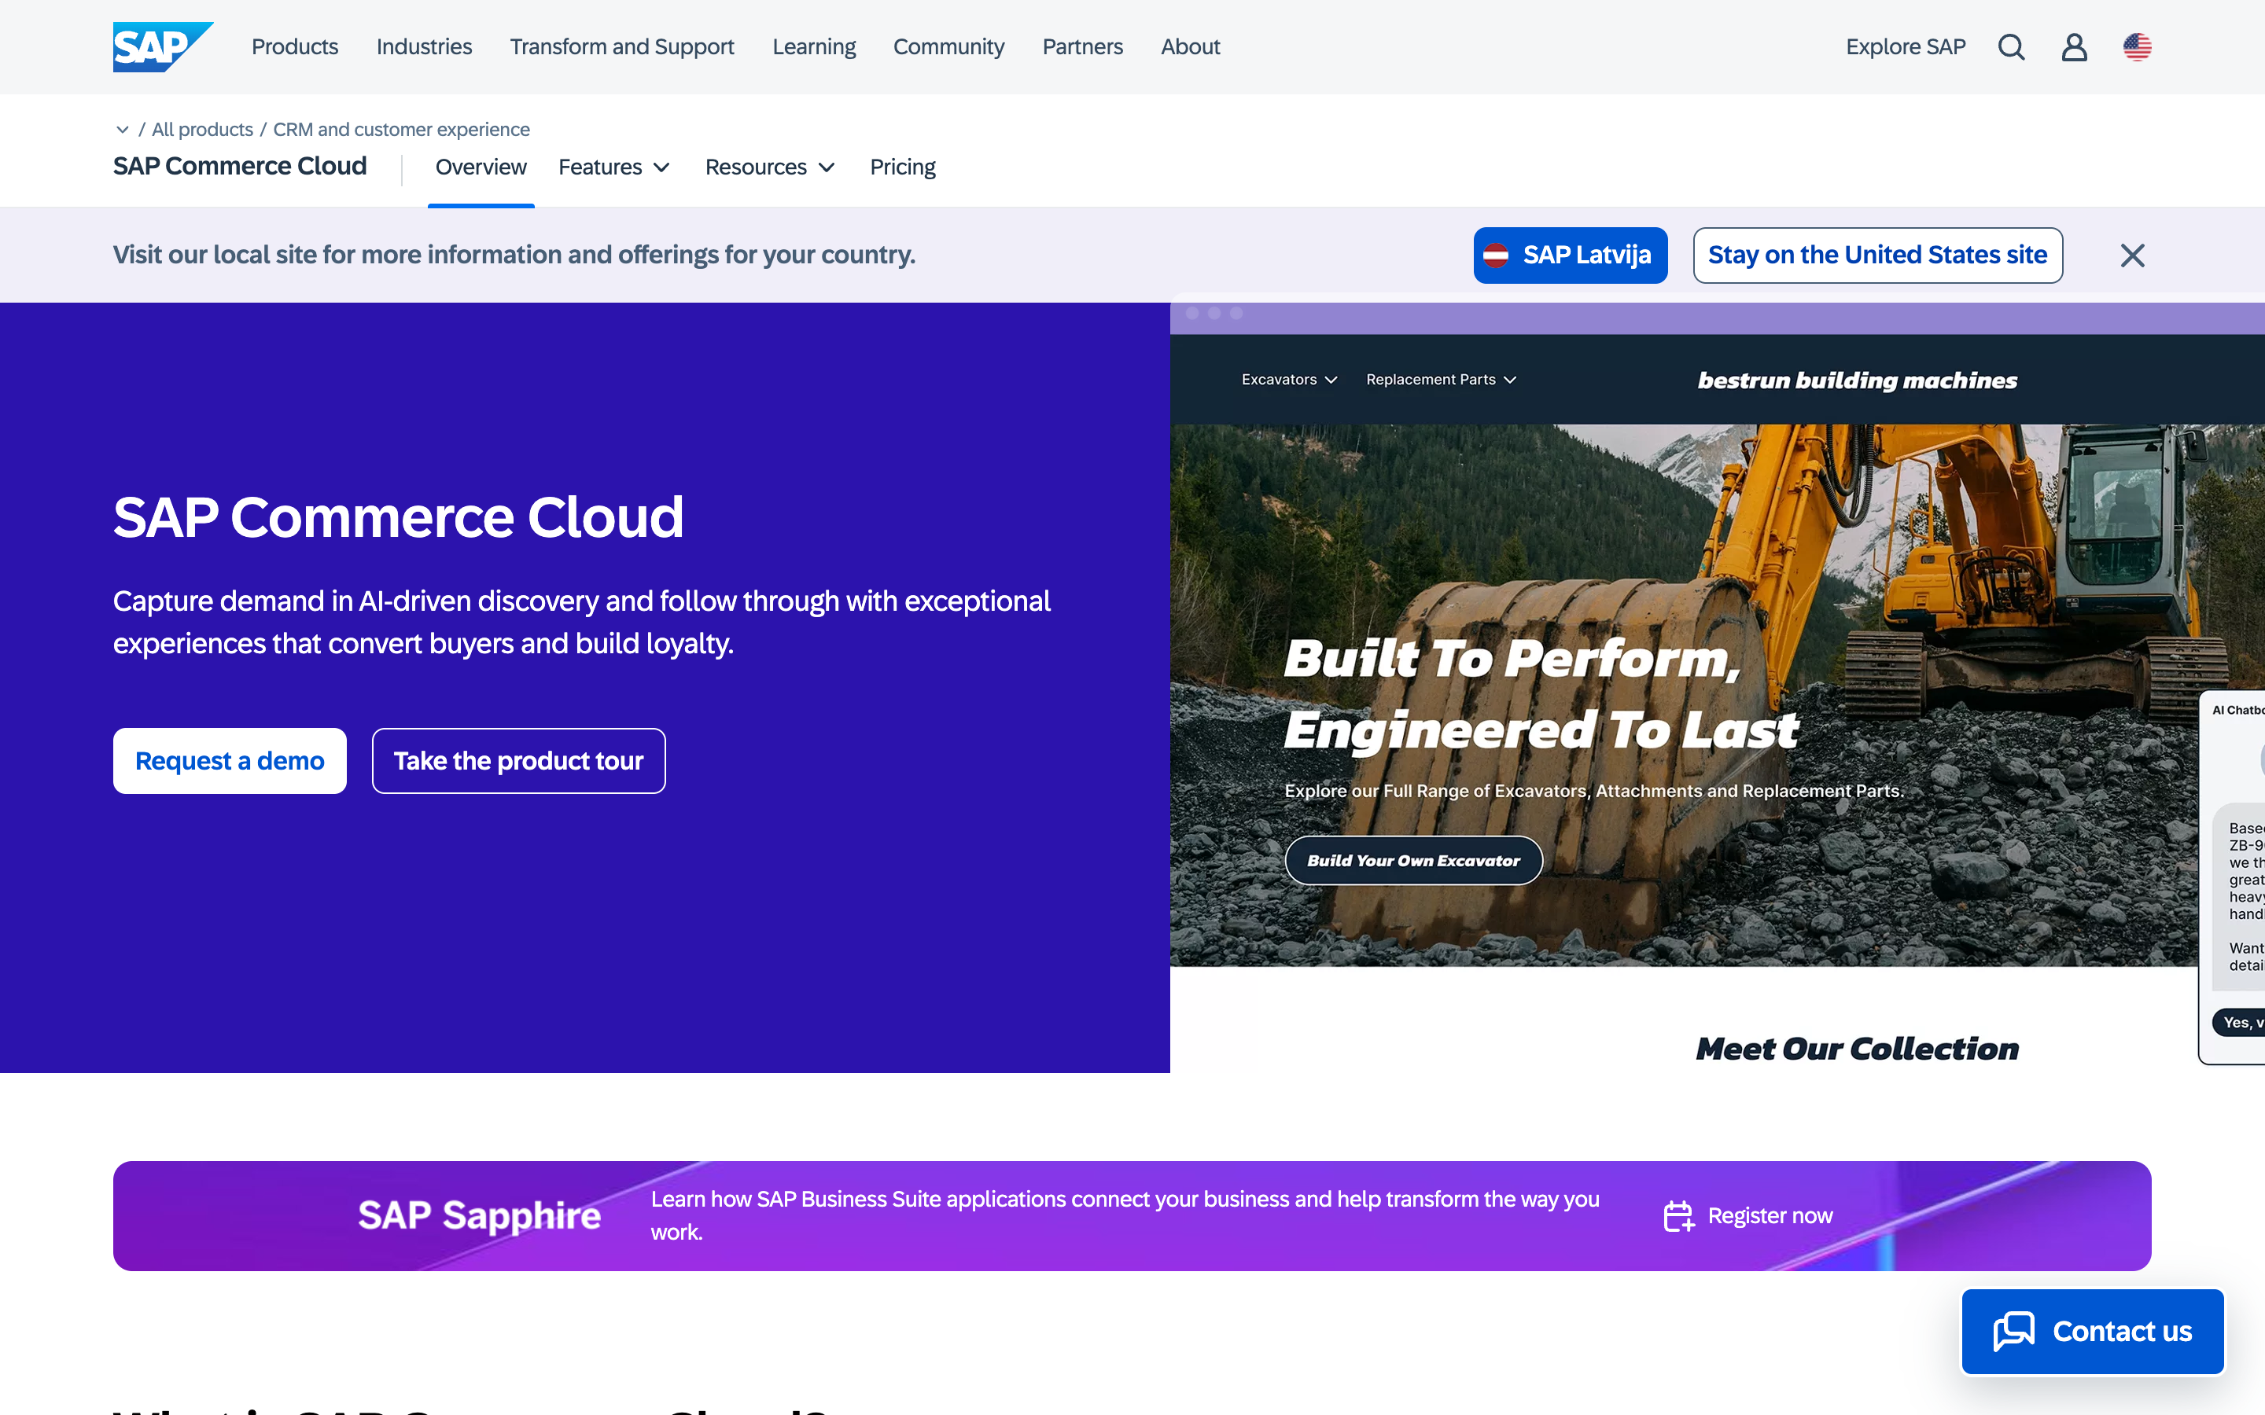The width and height of the screenshot is (2265, 1415).
Task: Open the Contact us chat button
Action: pyautogui.click(x=2093, y=1332)
